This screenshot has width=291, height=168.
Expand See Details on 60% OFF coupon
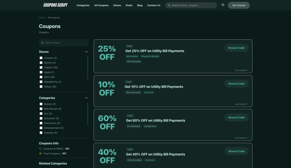pyautogui.click(x=242, y=138)
